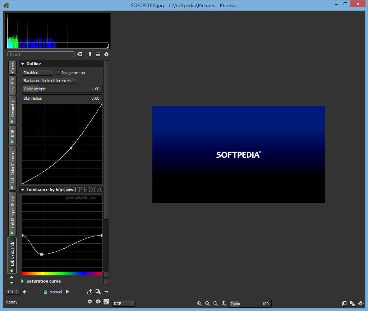Click the Photivo app icon in title bar
Screen dimensions: 368x311
[6, 5]
